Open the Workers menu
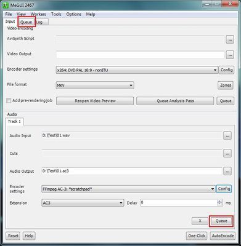 click(38, 14)
